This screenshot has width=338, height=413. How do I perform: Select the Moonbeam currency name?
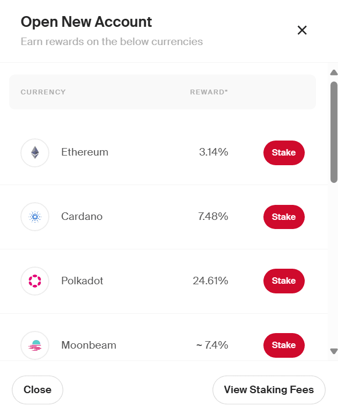point(89,345)
